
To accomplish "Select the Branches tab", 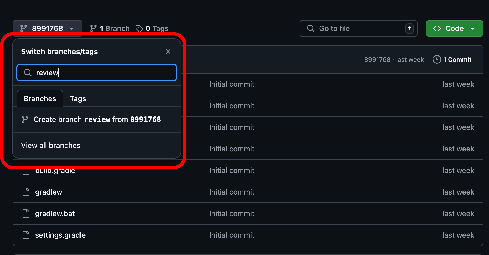I will (x=40, y=99).
